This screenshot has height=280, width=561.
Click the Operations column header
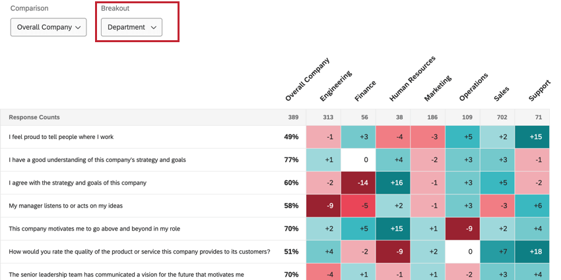click(x=473, y=87)
